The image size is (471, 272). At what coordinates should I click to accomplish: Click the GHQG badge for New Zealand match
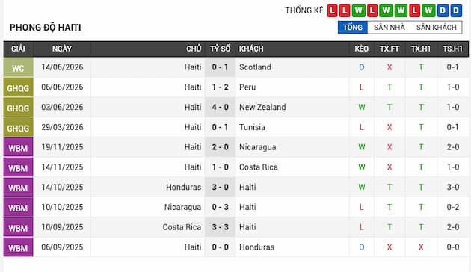[18, 108]
